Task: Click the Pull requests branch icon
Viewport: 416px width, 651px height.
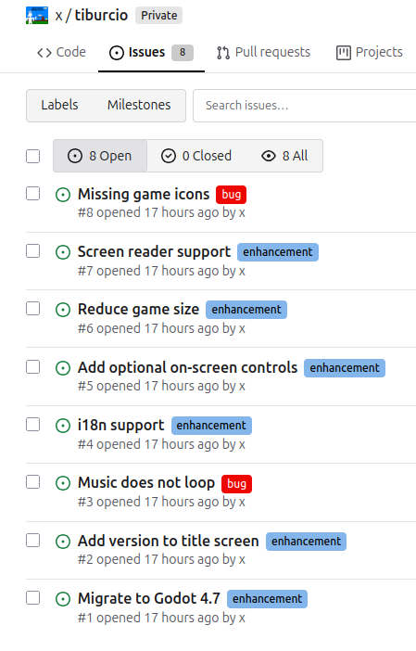Action: pyautogui.click(x=223, y=53)
